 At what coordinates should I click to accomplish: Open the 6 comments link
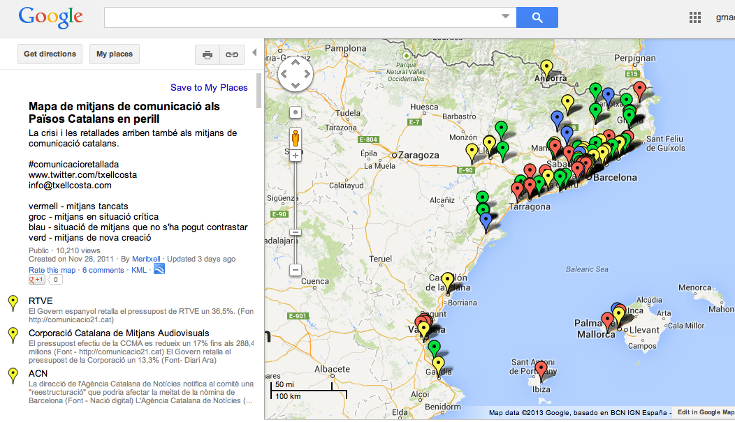pyautogui.click(x=103, y=270)
